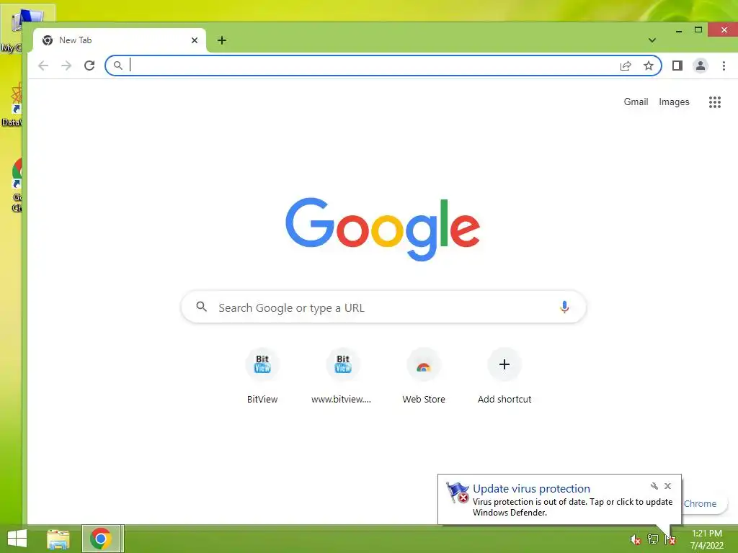The height and width of the screenshot is (553, 738).
Task: Open File Explorer from the taskbar
Action: pyautogui.click(x=58, y=539)
